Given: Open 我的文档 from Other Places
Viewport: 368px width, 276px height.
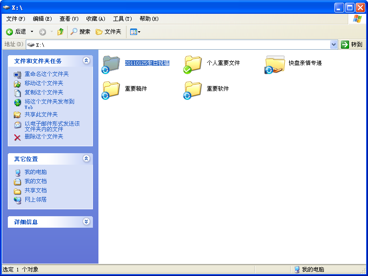Looking at the screenshot, I should [x=36, y=181].
